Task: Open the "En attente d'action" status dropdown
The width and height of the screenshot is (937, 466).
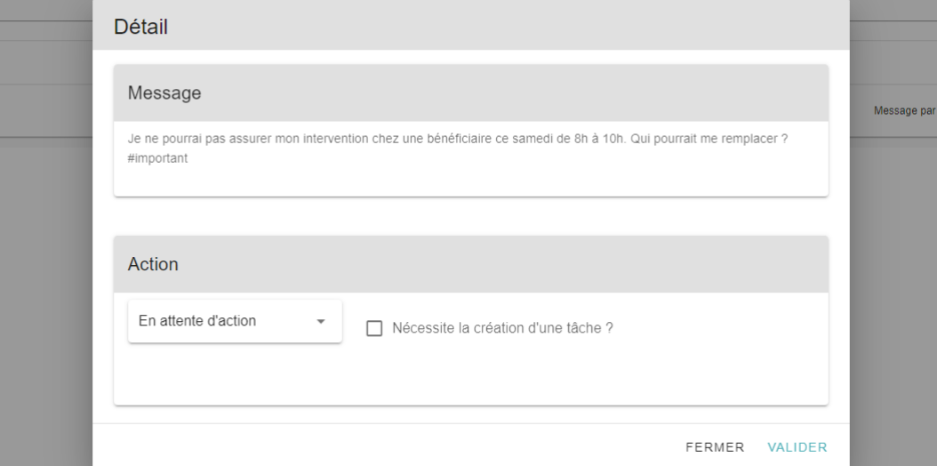Action: (235, 321)
